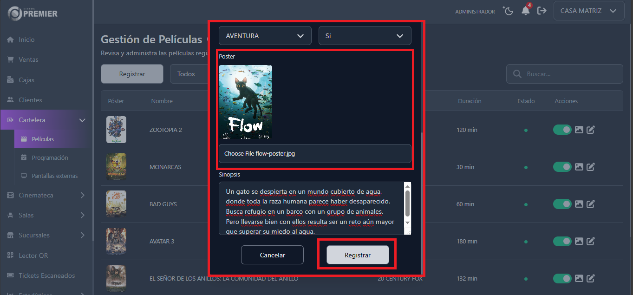Edit BAD GUYS with the pencil icon
Image resolution: width=633 pixels, height=295 pixels.
coord(590,204)
